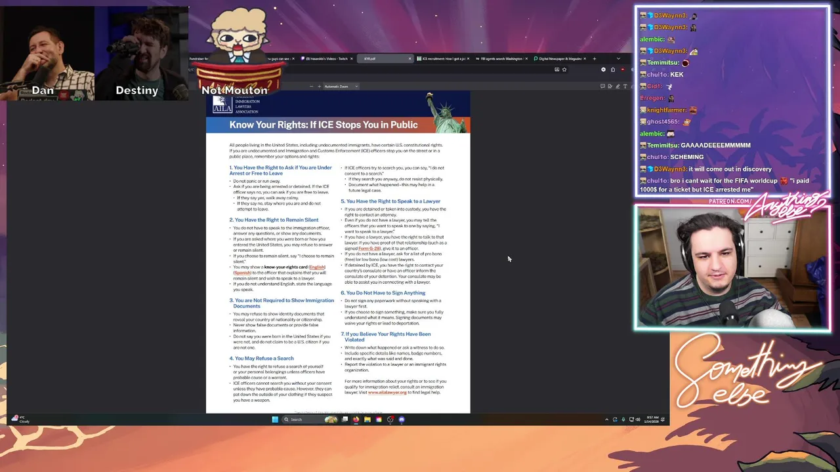Image resolution: width=840 pixels, height=472 pixels.
Task: Zoom out the PDF with minus
Action: pos(311,86)
